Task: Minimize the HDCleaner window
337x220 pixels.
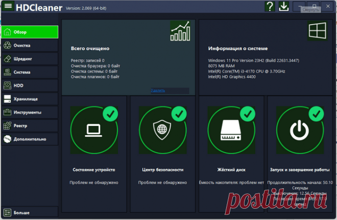Action: pos(300,6)
